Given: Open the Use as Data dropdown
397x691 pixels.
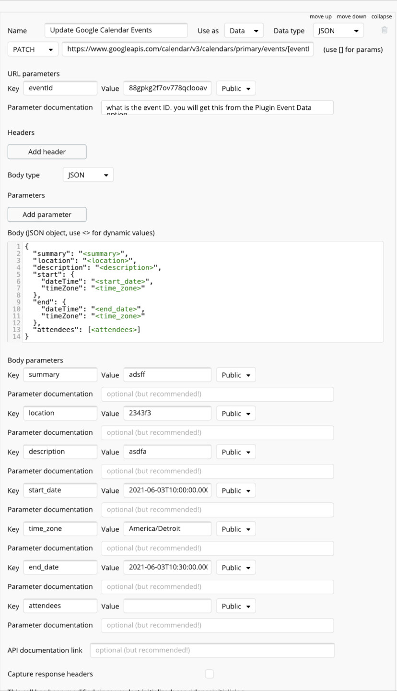Looking at the screenshot, I should tap(244, 31).
